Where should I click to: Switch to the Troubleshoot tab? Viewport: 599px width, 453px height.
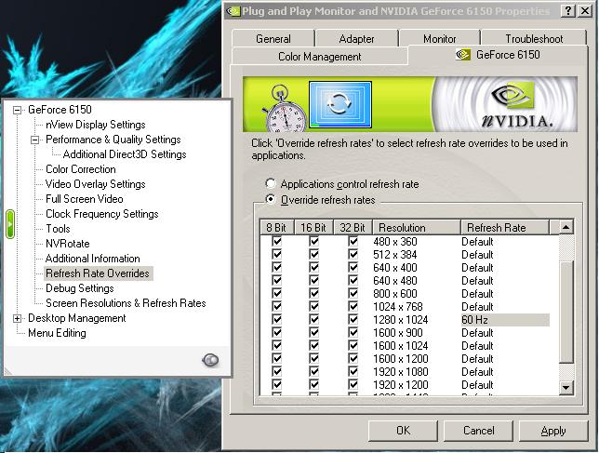click(534, 38)
